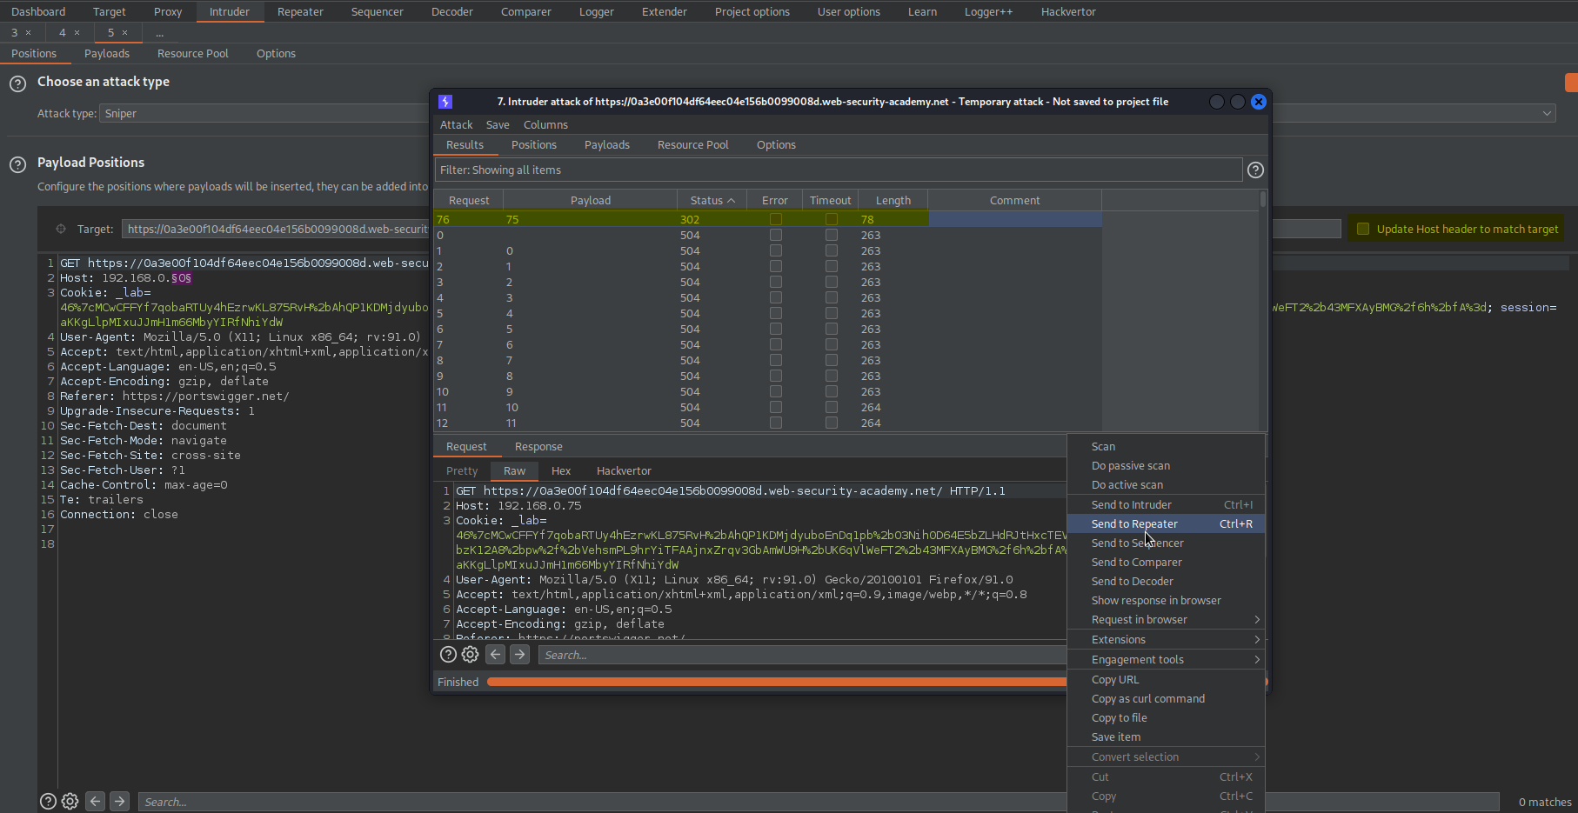
Task: Toggle Timeout checkbox for request 5
Action: point(832,314)
